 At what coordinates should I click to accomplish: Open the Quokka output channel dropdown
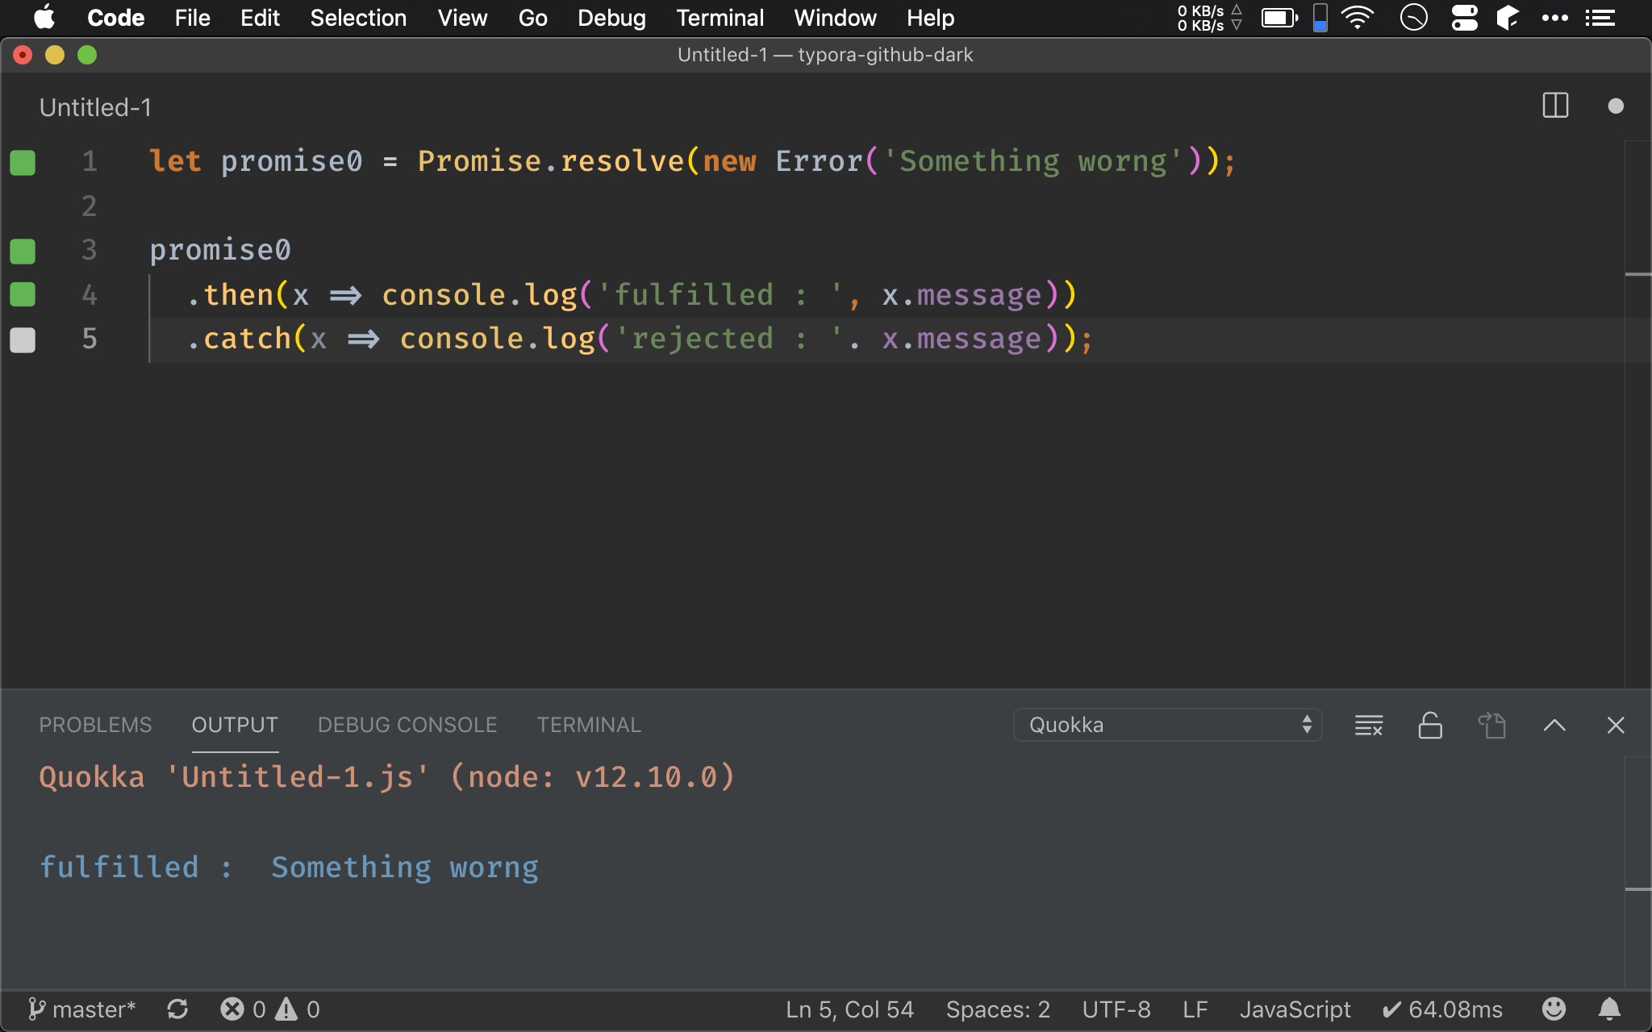pyautogui.click(x=1166, y=725)
